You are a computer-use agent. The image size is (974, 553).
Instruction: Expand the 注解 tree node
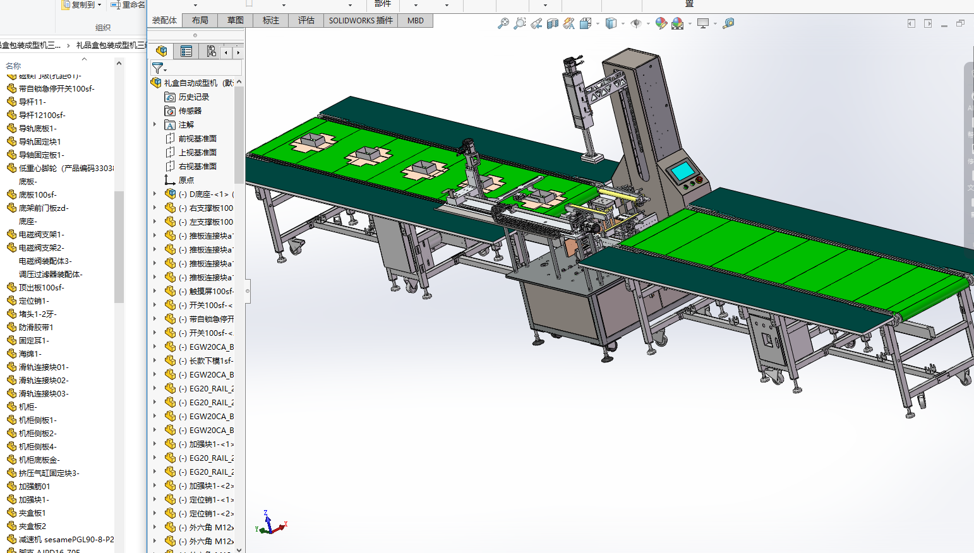point(155,124)
